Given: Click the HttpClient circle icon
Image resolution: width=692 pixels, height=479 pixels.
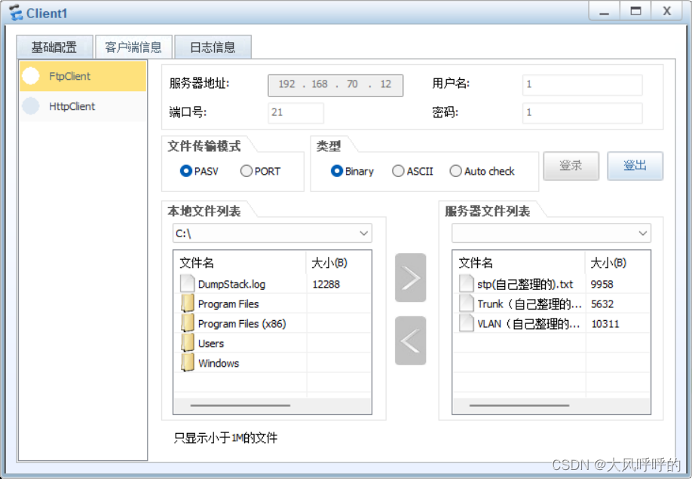Looking at the screenshot, I should pos(31,106).
